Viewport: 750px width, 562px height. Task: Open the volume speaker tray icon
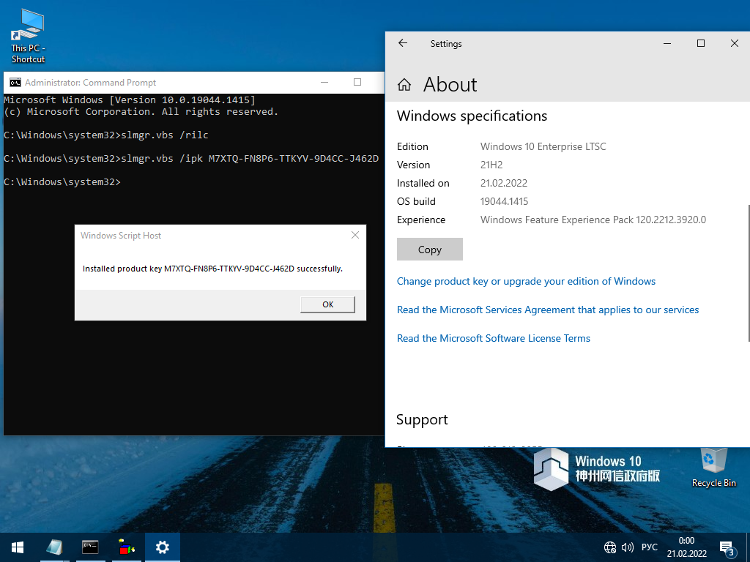tap(627, 547)
